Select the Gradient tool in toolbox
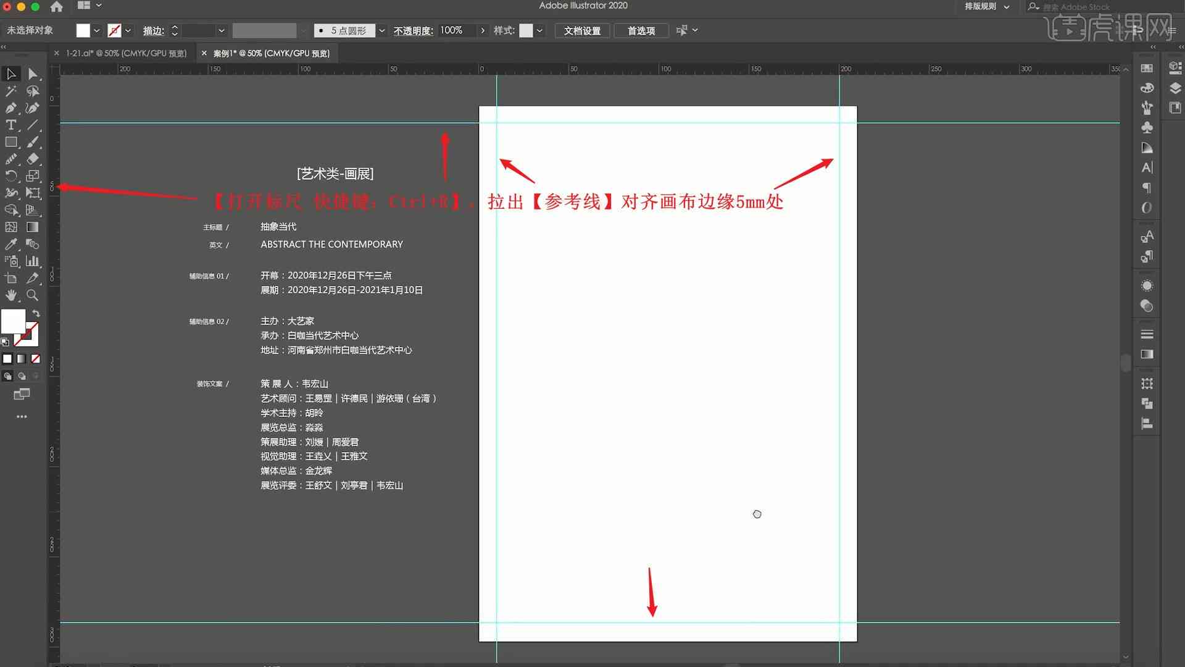This screenshot has height=667, width=1185. coord(33,227)
